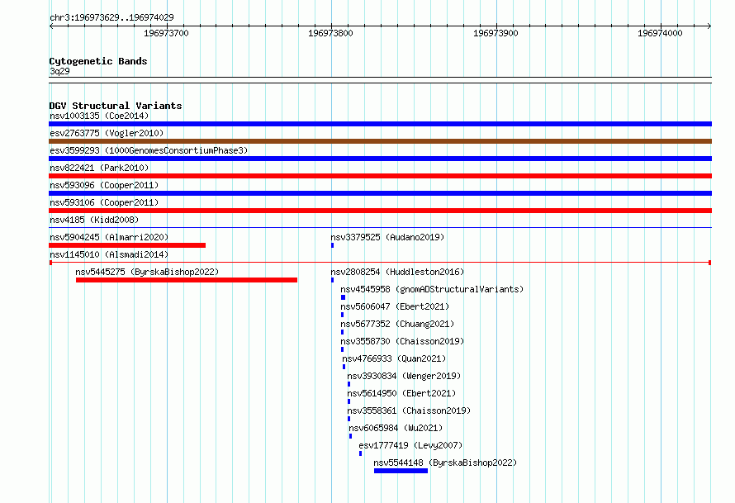Click the small blue marker under nsv3379525
Screen dimensions: 735x503
click(x=332, y=245)
